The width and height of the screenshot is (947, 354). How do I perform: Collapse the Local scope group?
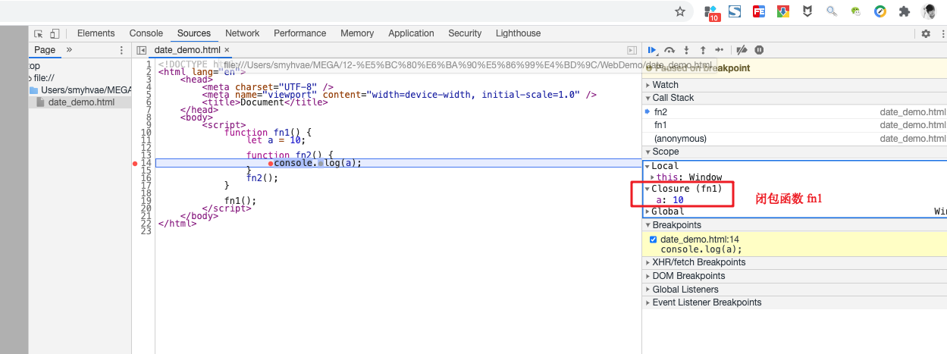pyautogui.click(x=665, y=166)
